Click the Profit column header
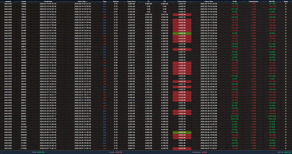This screenshot has width=292, height=154. pos(234,1)
